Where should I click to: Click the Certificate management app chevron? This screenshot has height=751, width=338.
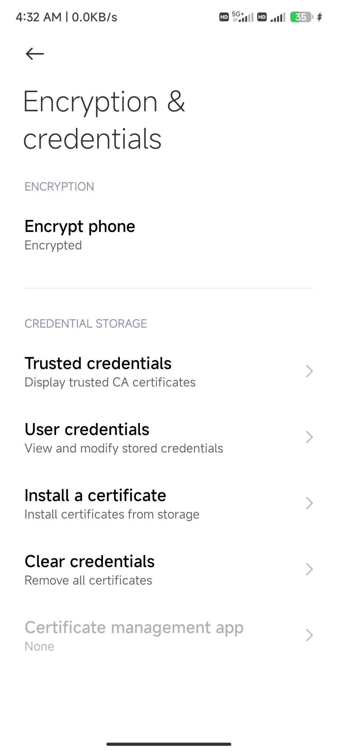click(x=309, y=635)
